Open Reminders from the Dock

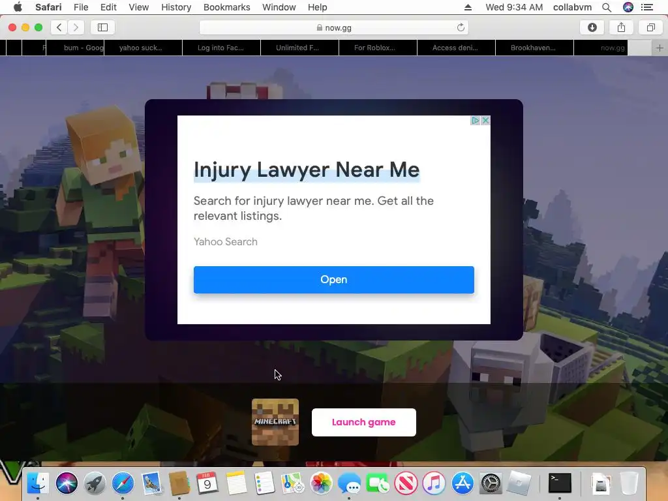(x=264, y=483)
